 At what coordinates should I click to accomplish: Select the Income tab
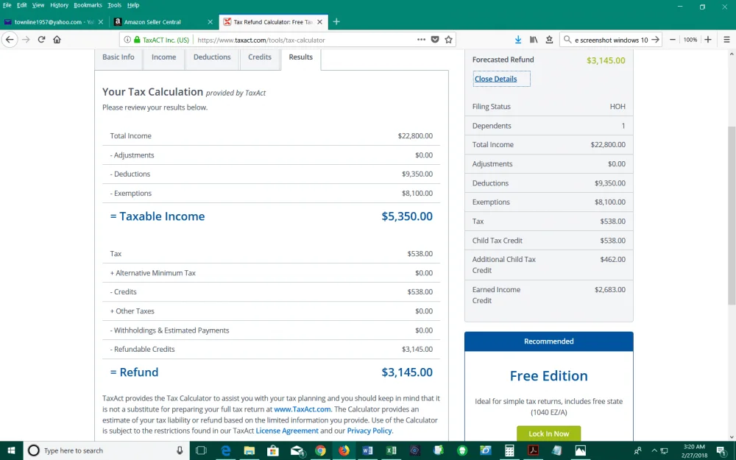[x=164, y=57]
